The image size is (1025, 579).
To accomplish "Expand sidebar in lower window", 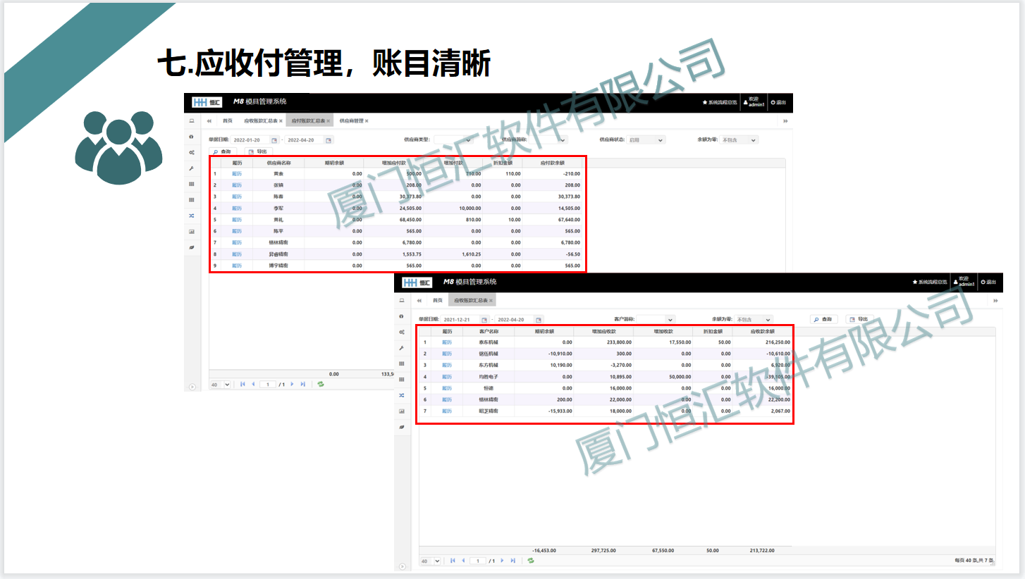I will tap(402, 566).
